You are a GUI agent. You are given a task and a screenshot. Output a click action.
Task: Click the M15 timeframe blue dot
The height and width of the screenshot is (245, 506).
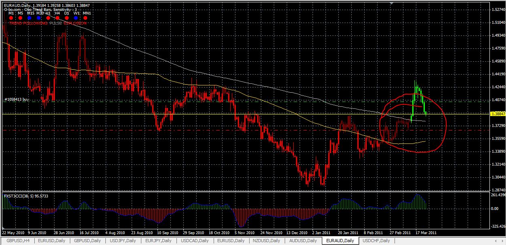(29, 18)
